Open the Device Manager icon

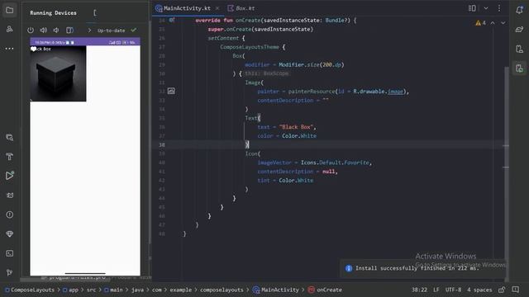[x=520, y=49]
